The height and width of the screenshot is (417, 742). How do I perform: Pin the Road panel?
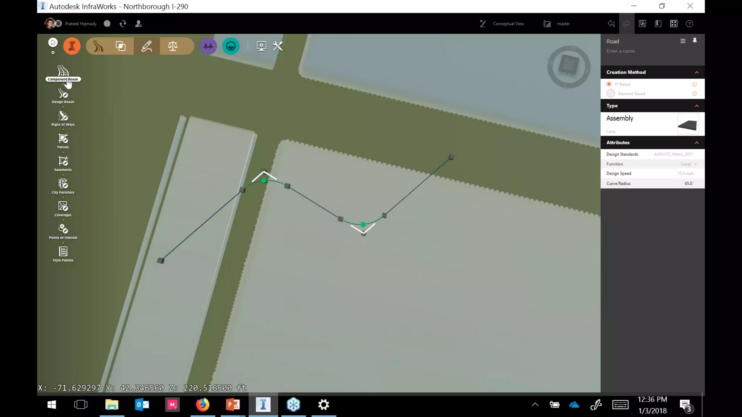(695, 41)
